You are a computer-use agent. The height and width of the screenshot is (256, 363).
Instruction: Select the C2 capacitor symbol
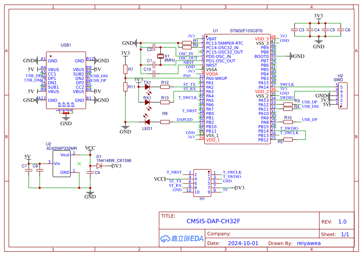[x=154, y=47]
